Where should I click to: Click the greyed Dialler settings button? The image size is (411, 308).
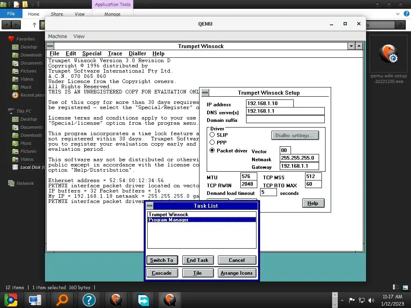(295, 136)
